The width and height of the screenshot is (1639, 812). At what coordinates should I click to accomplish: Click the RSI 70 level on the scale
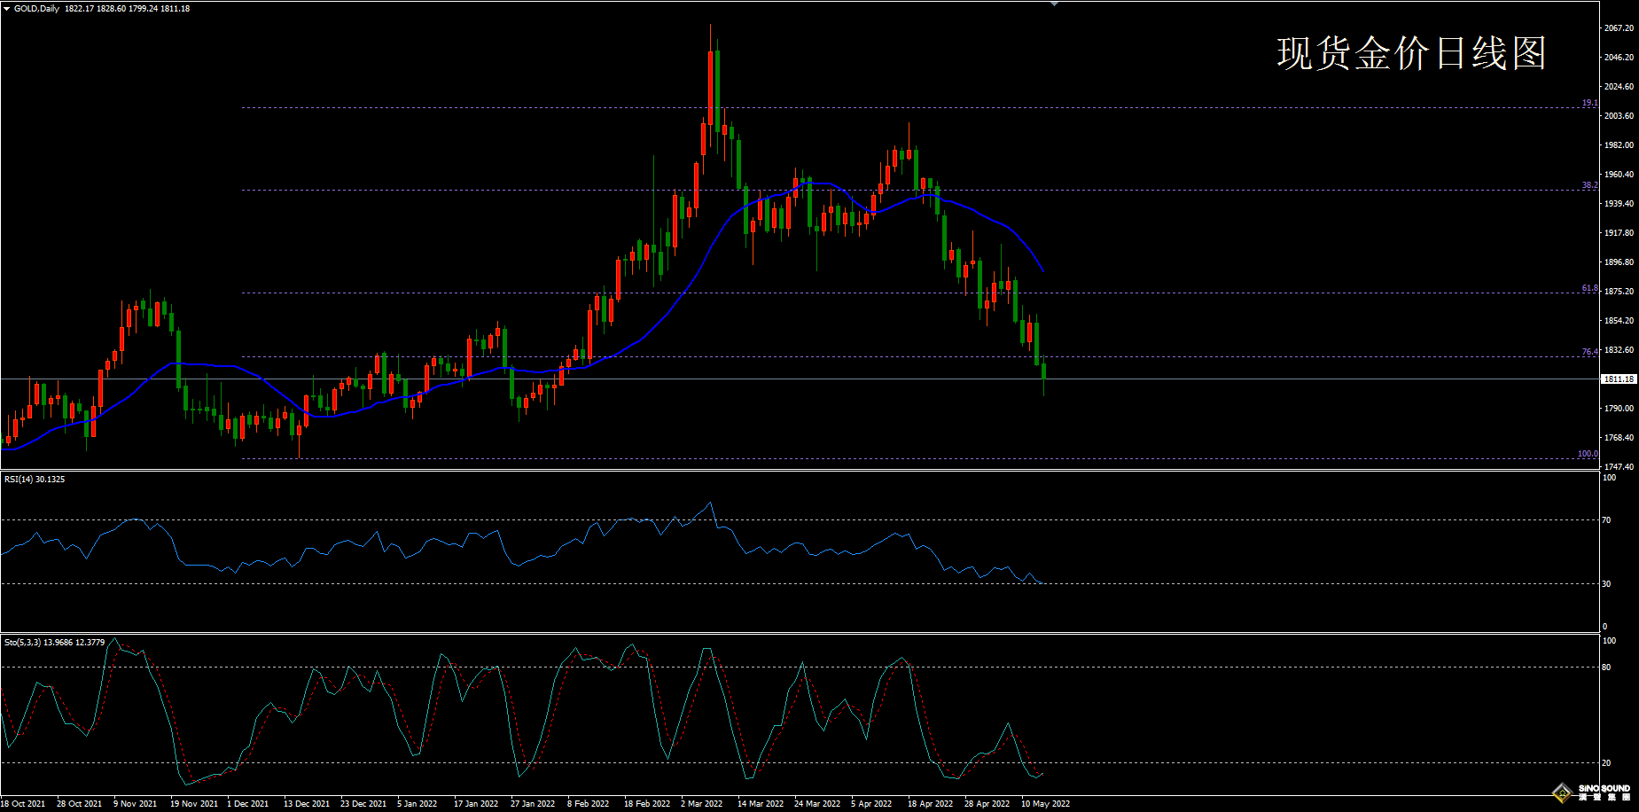coord(1606,520)
